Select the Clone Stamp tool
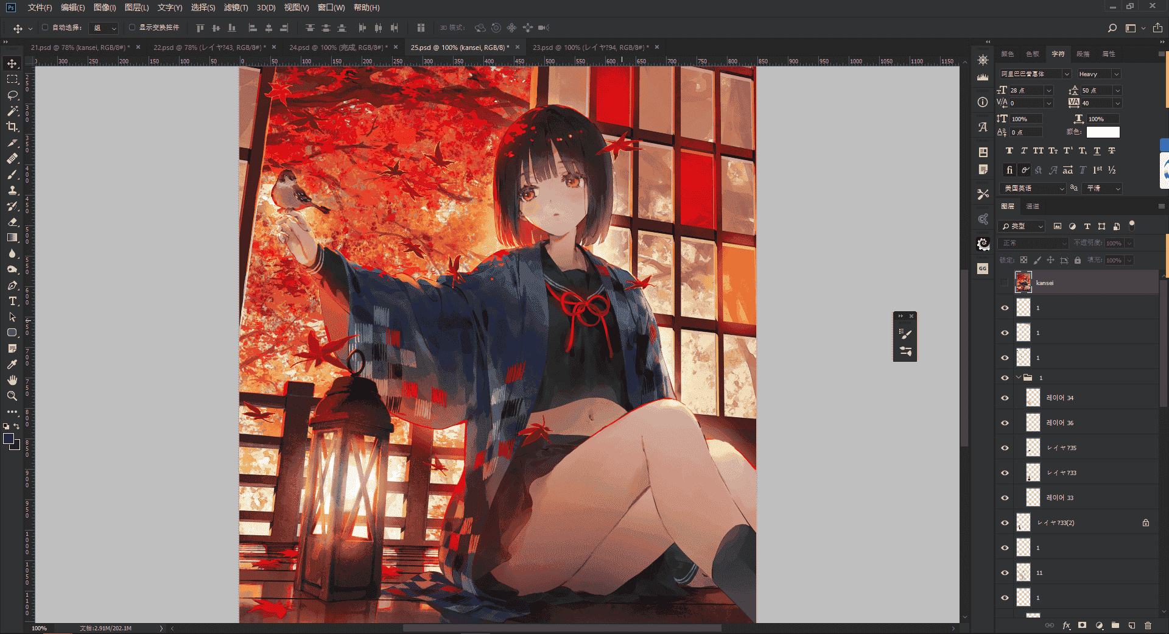 12,190
